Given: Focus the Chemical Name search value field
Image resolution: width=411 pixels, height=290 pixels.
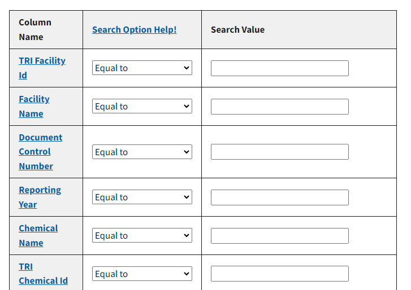Looking at the screenshot, I should (x=279, y=236).
